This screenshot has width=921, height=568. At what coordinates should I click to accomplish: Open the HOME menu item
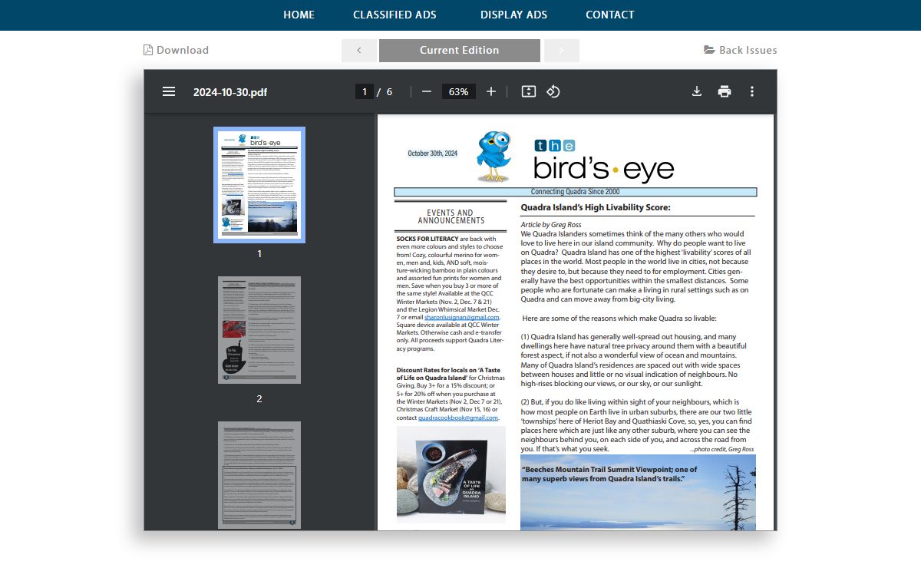click(x=299, y=15)
